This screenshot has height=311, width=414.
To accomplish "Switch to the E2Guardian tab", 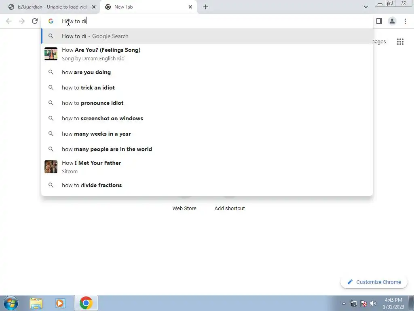I will pyautogui.click(x=52, y=7).
